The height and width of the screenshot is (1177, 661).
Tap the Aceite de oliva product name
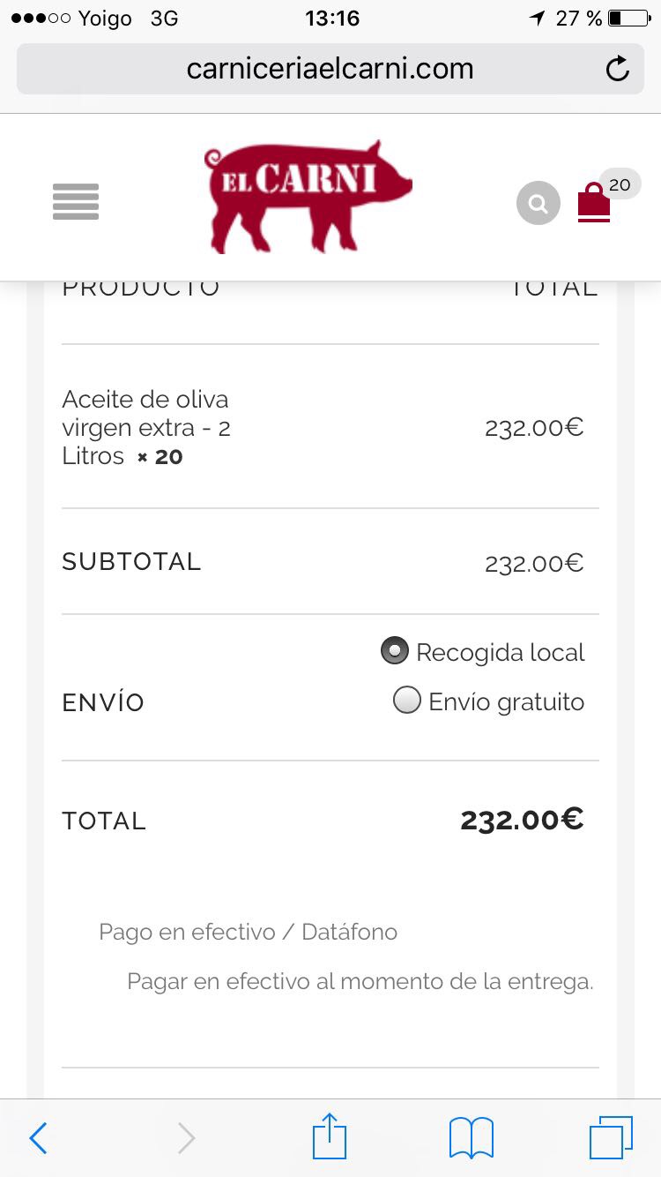tap(145, 427)
